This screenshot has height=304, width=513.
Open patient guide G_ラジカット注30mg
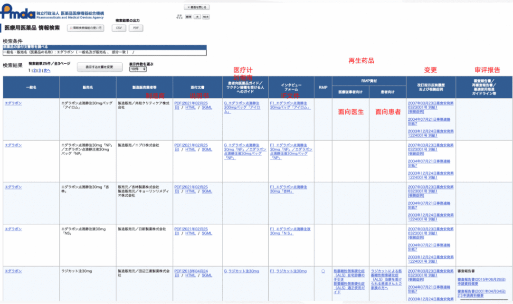[x=241, y=271]
